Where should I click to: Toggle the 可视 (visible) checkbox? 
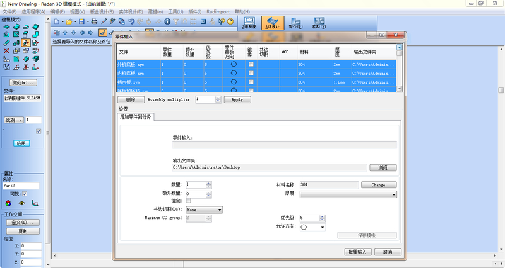click(x=25, y=193)
